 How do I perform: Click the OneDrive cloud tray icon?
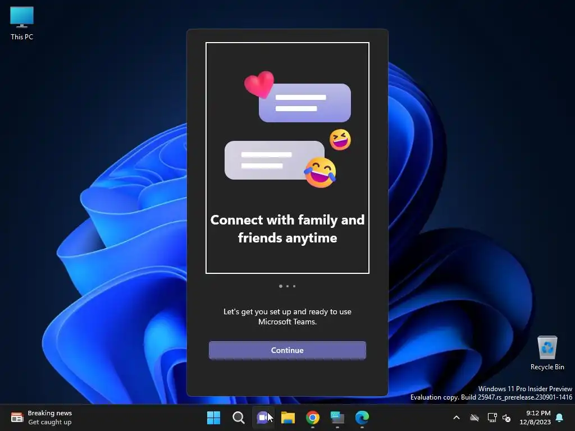tap(474, 418)
